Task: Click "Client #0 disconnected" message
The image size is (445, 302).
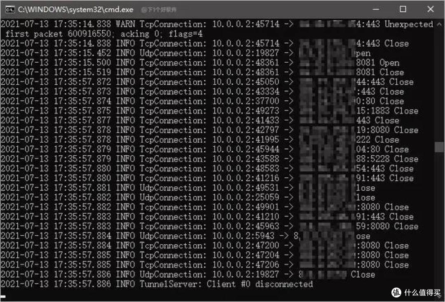Action: (260, 285)
